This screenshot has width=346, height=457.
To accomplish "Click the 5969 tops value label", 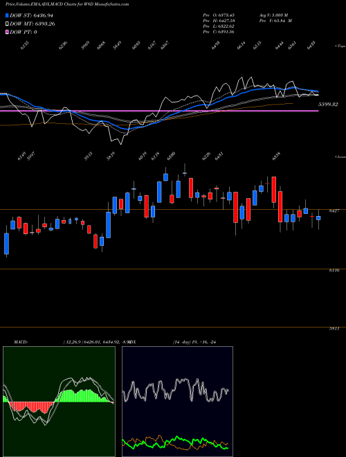I will (85, 46).
